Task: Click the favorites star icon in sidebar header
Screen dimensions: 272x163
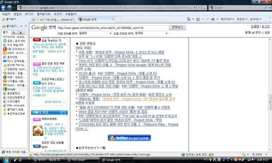Action: 4,26
